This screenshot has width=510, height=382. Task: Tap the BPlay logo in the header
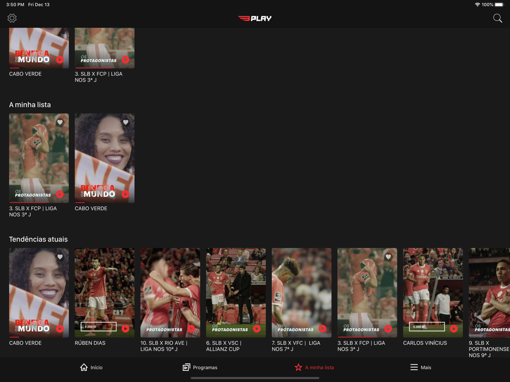[254, 18]
